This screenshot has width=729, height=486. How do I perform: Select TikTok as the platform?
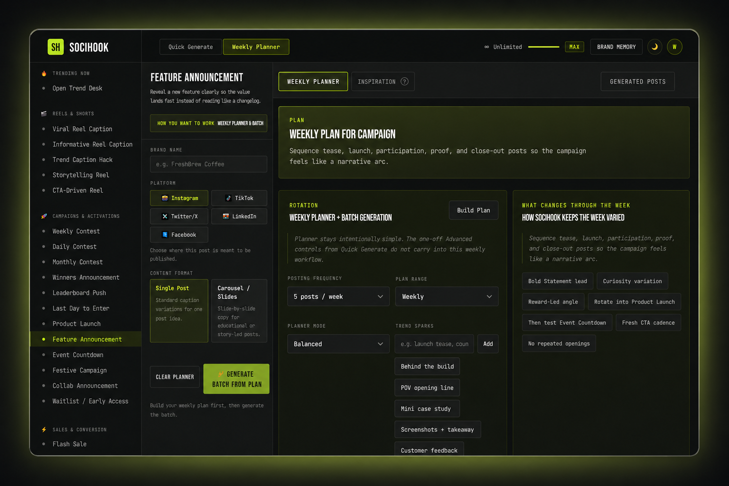click(239, 198)
